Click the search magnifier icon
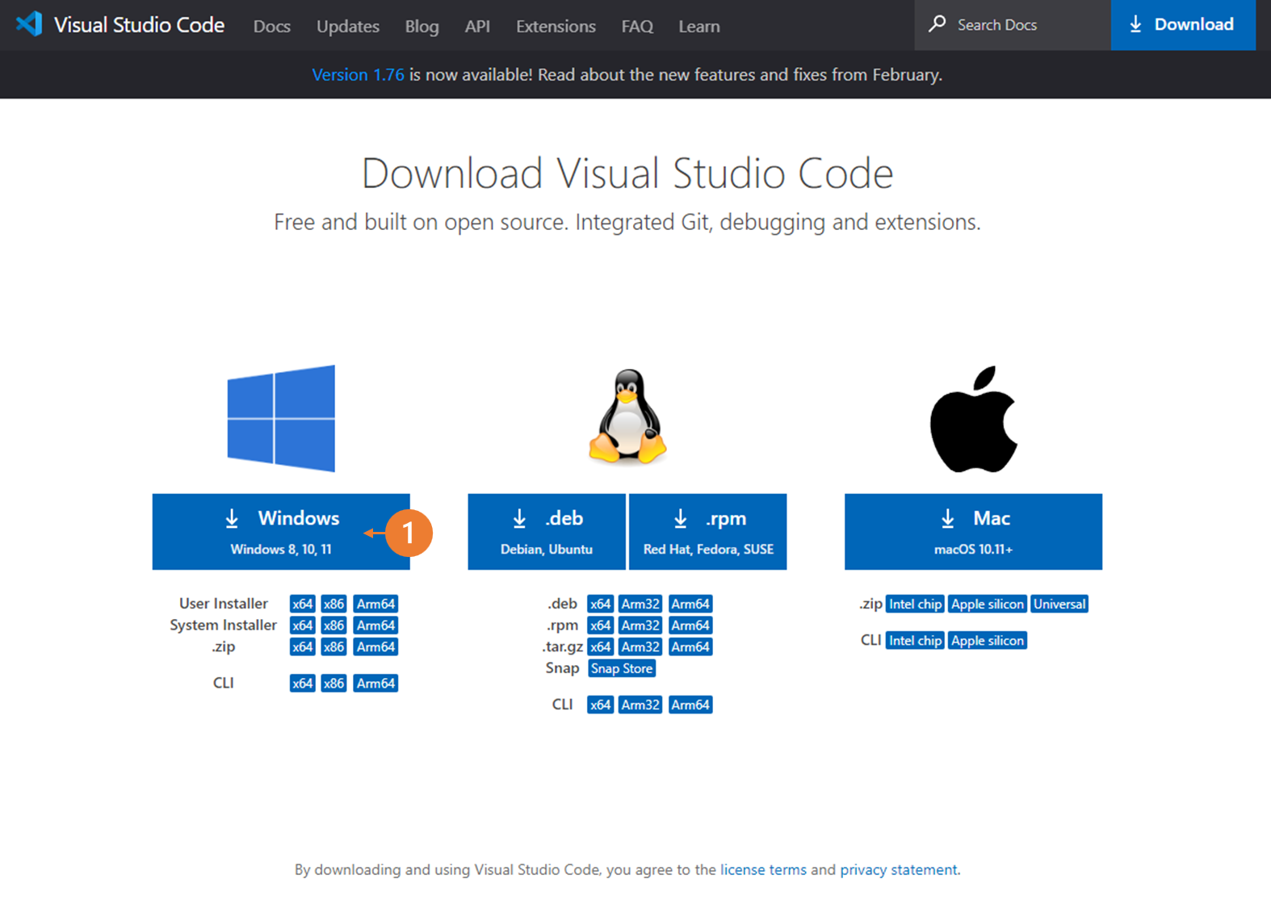1271x908 pixels. click(x=937, y=24)
